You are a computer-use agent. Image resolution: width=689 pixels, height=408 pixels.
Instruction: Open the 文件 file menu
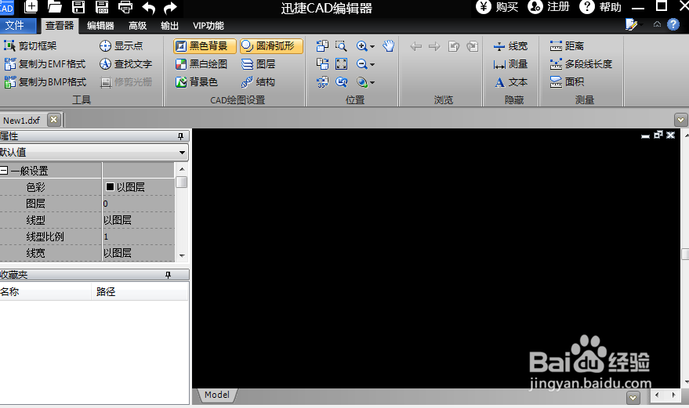16,26
